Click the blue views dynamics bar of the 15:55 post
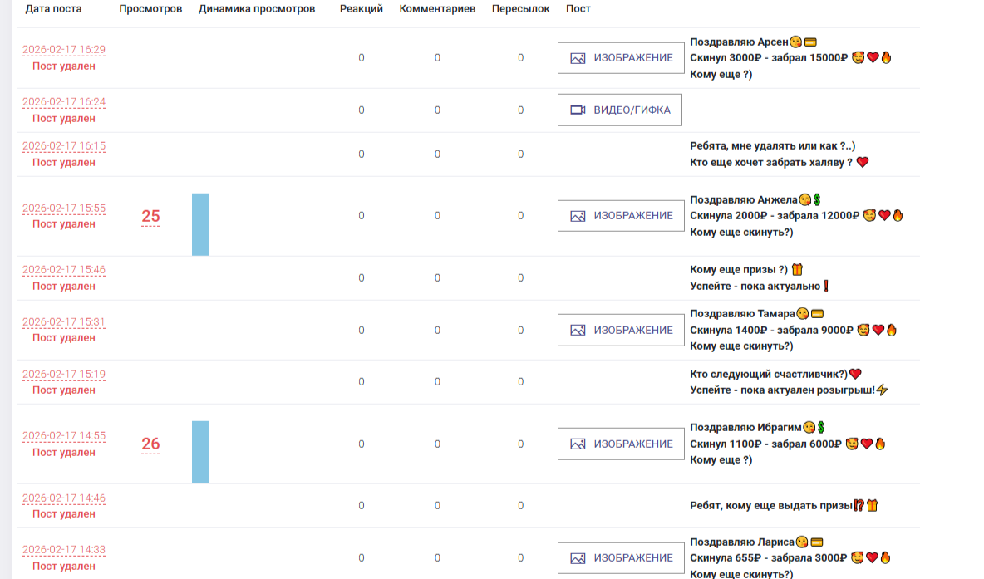This screenshot has height=579, width=984. point(200,224)
